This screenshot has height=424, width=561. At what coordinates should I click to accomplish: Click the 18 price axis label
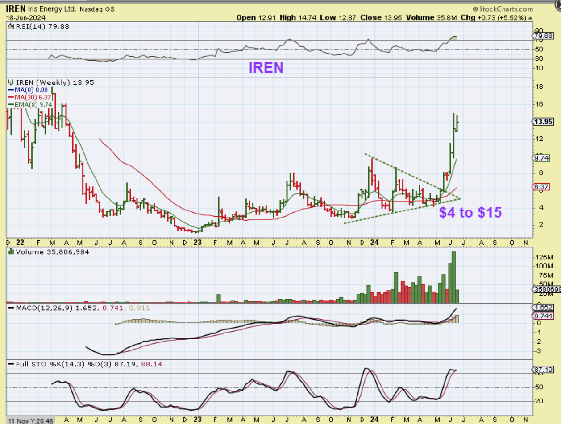[x=539, y=86]
